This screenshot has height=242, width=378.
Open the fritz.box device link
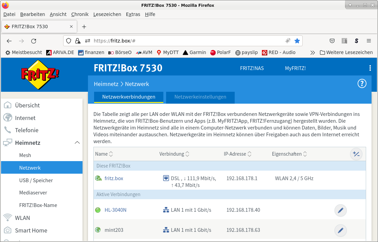[114, 178]
